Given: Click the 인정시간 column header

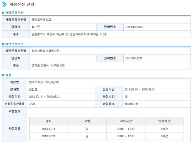Looking at the screenshot, I should [x=164, y=121].
